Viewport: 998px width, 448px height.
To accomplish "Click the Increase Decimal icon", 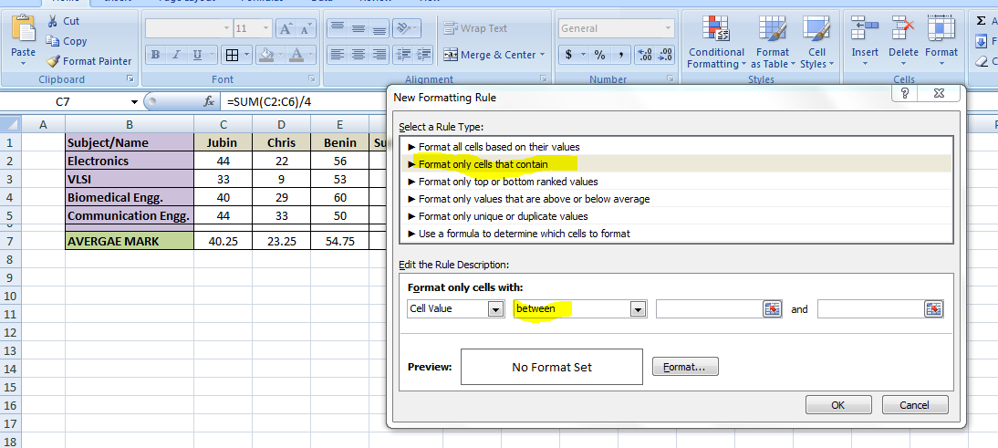I will point(644,55).
